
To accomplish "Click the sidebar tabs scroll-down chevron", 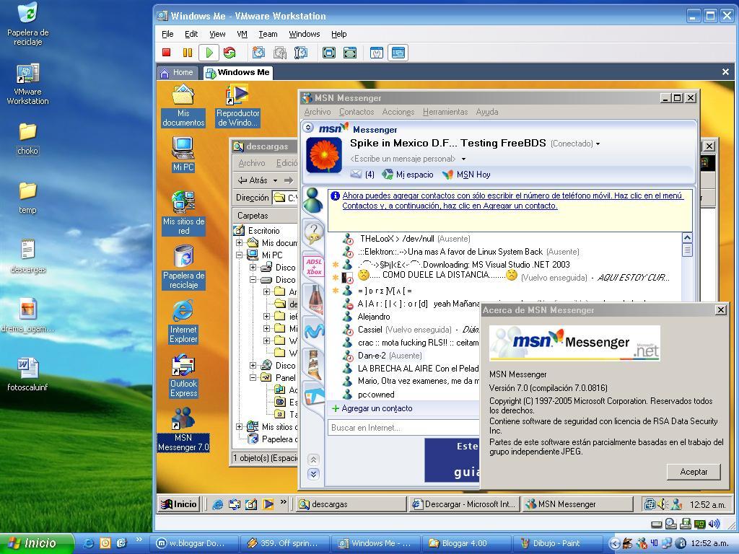I will click(x=313, y=474).
